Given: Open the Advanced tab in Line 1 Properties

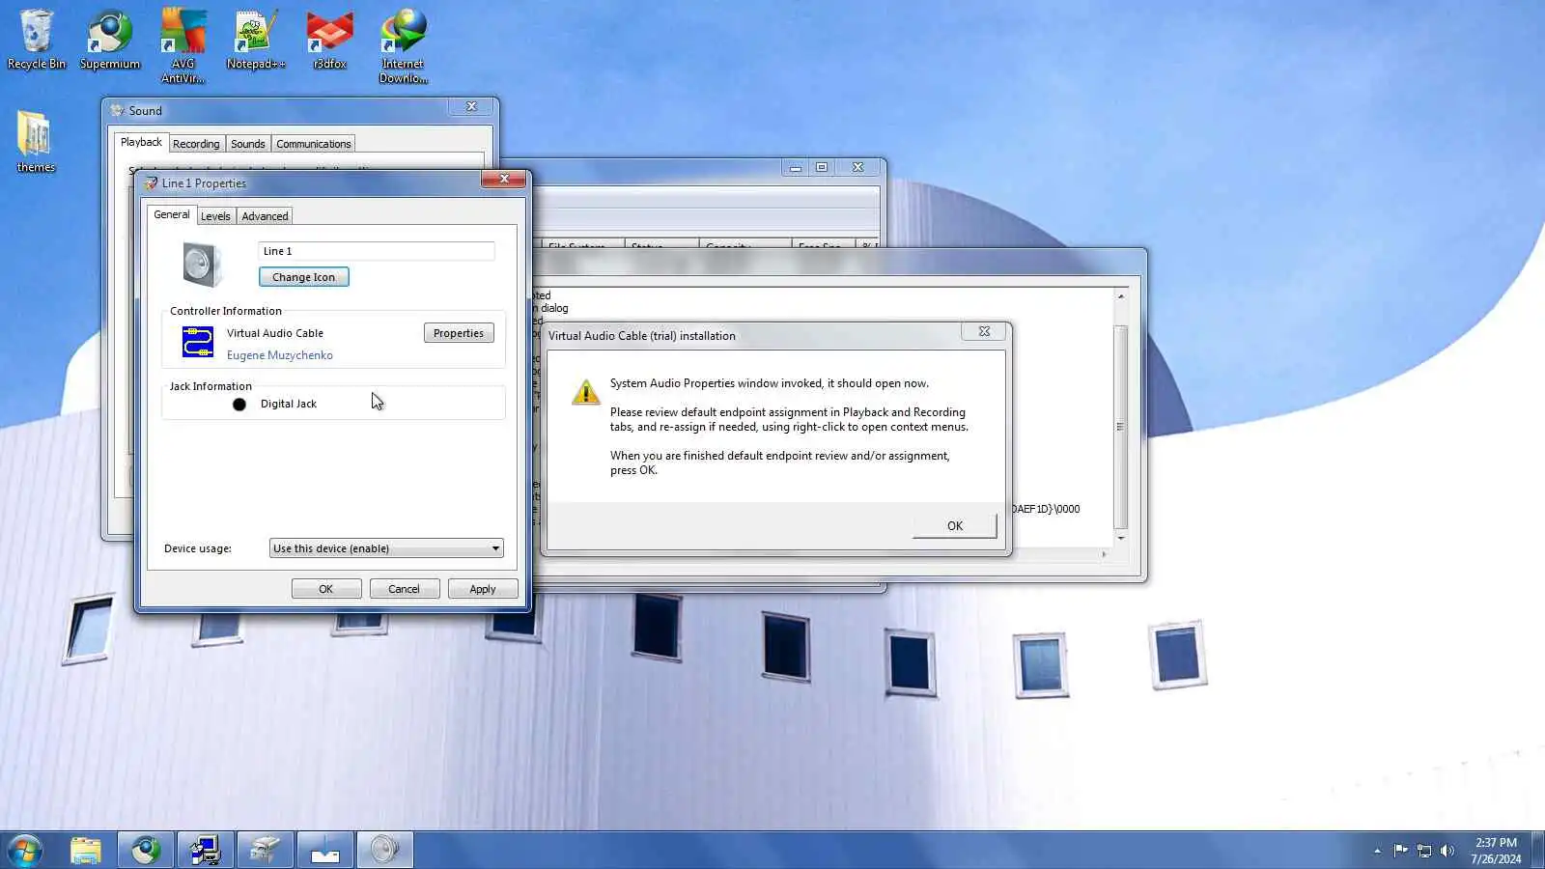Looking at the screenshot, I should 265,216.
